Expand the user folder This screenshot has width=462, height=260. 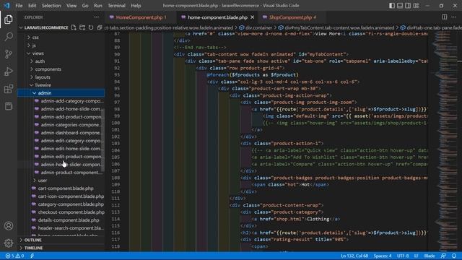point(61,180)
